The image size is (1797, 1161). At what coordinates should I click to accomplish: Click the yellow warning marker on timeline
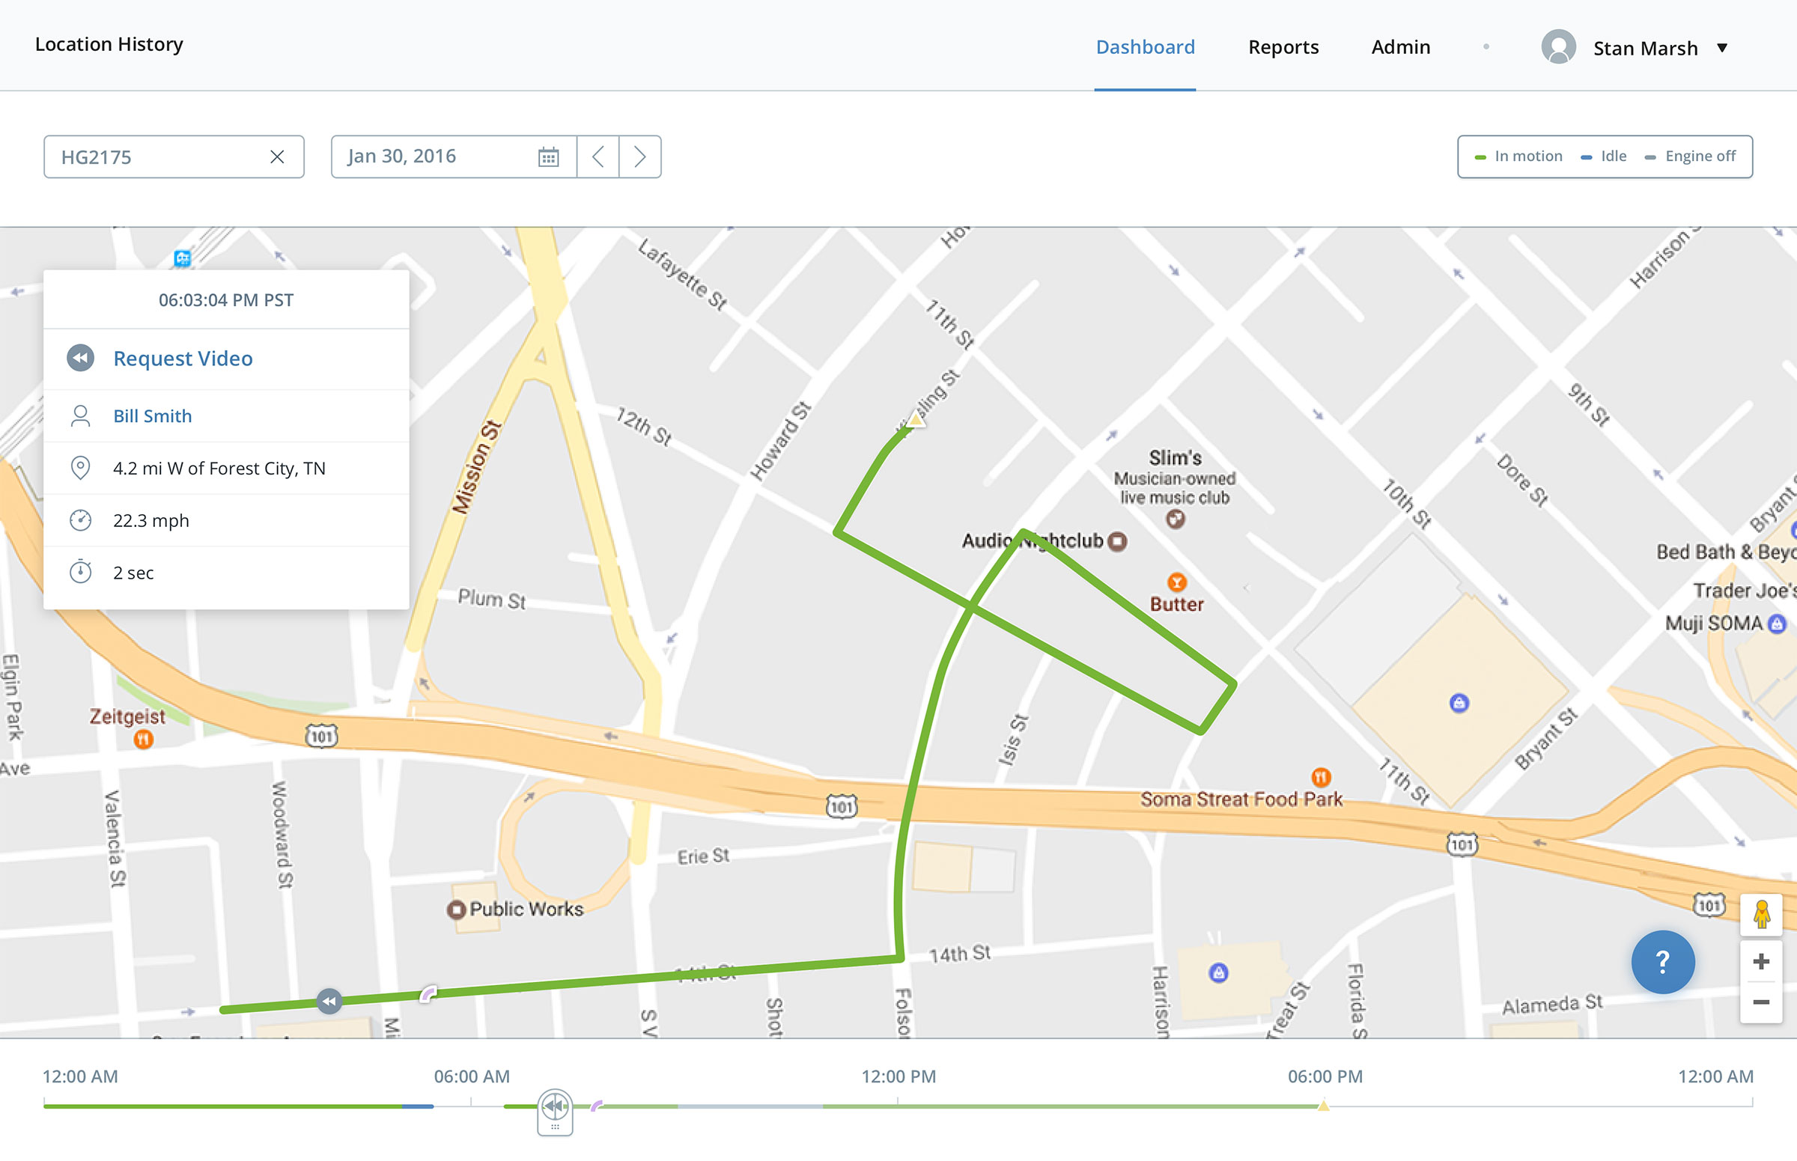1323,1106
